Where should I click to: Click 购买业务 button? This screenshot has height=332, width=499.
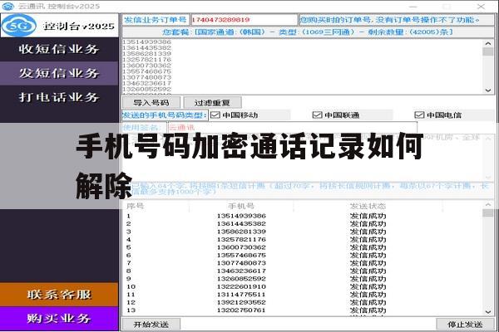pos(59,319)
